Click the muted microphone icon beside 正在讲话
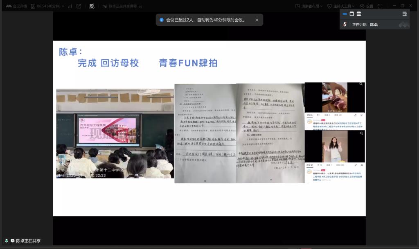This screenshot has height=249, width=419. tap(345, 24)
